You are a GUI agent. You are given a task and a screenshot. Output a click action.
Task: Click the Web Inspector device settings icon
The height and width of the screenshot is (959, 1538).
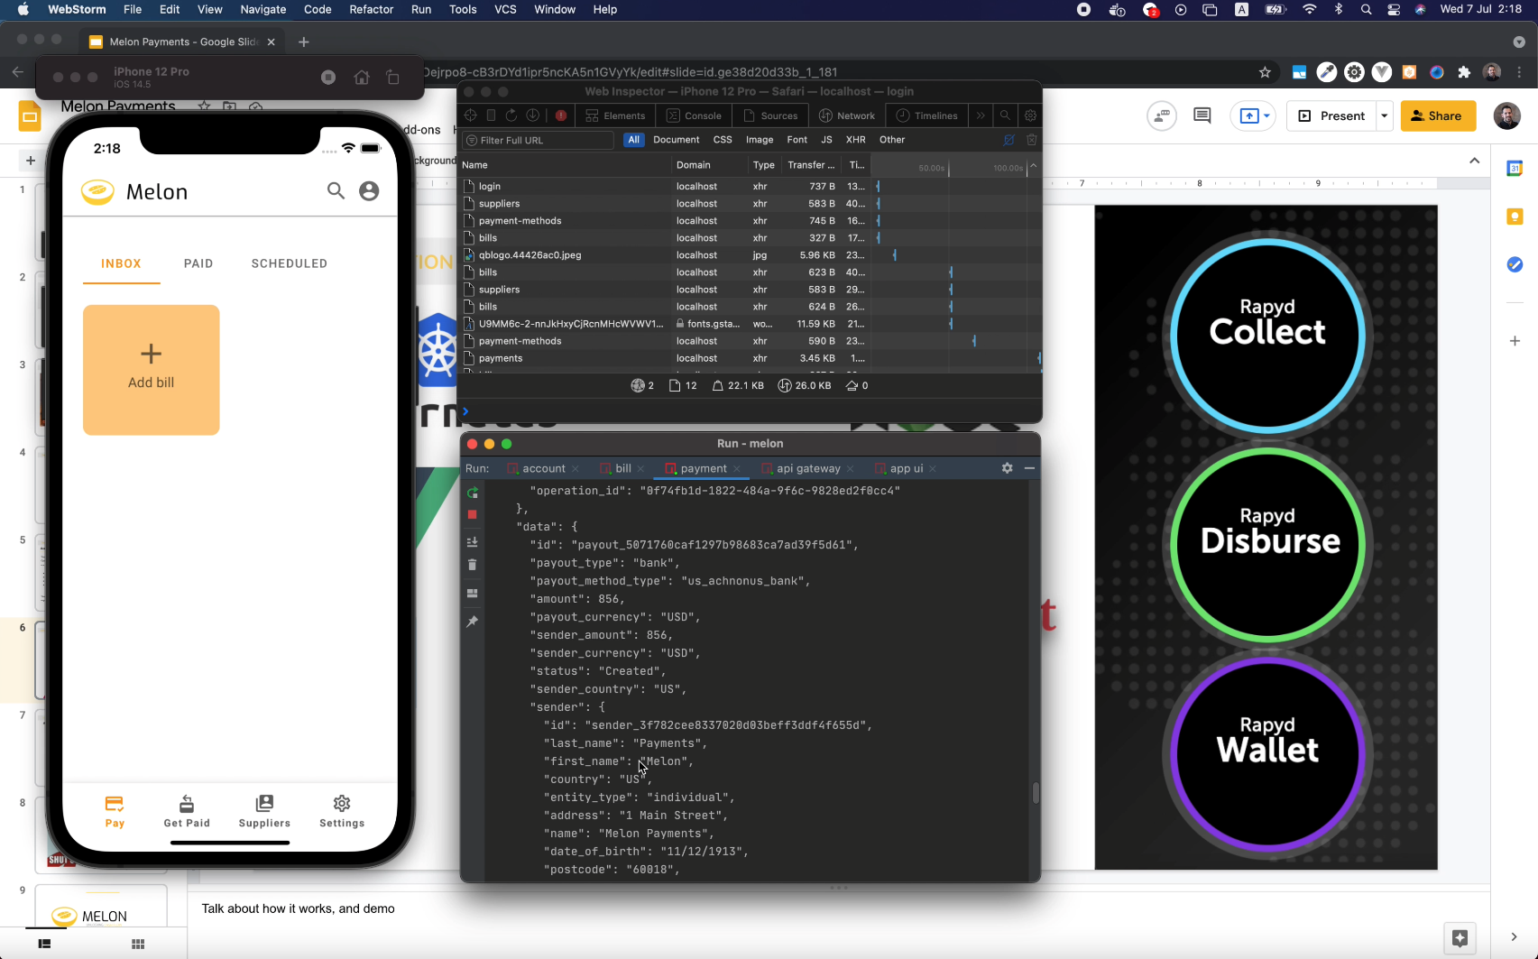(491, 115)
